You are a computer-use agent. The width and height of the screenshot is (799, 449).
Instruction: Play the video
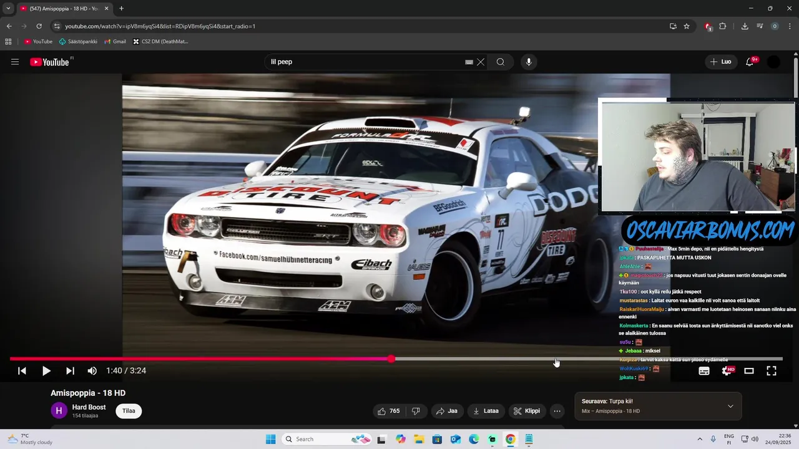click(x=46, y=370)
